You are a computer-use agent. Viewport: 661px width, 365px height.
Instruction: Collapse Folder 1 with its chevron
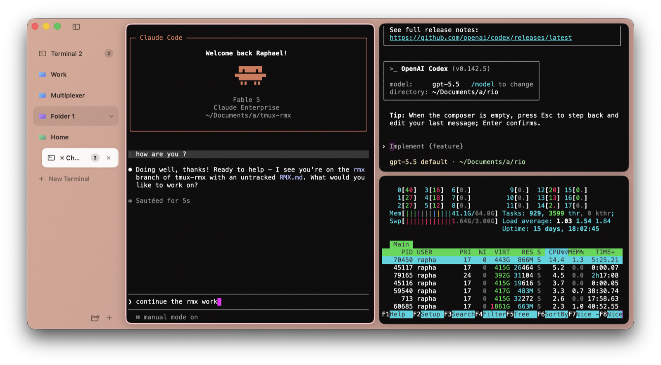(x=111, y=117)
